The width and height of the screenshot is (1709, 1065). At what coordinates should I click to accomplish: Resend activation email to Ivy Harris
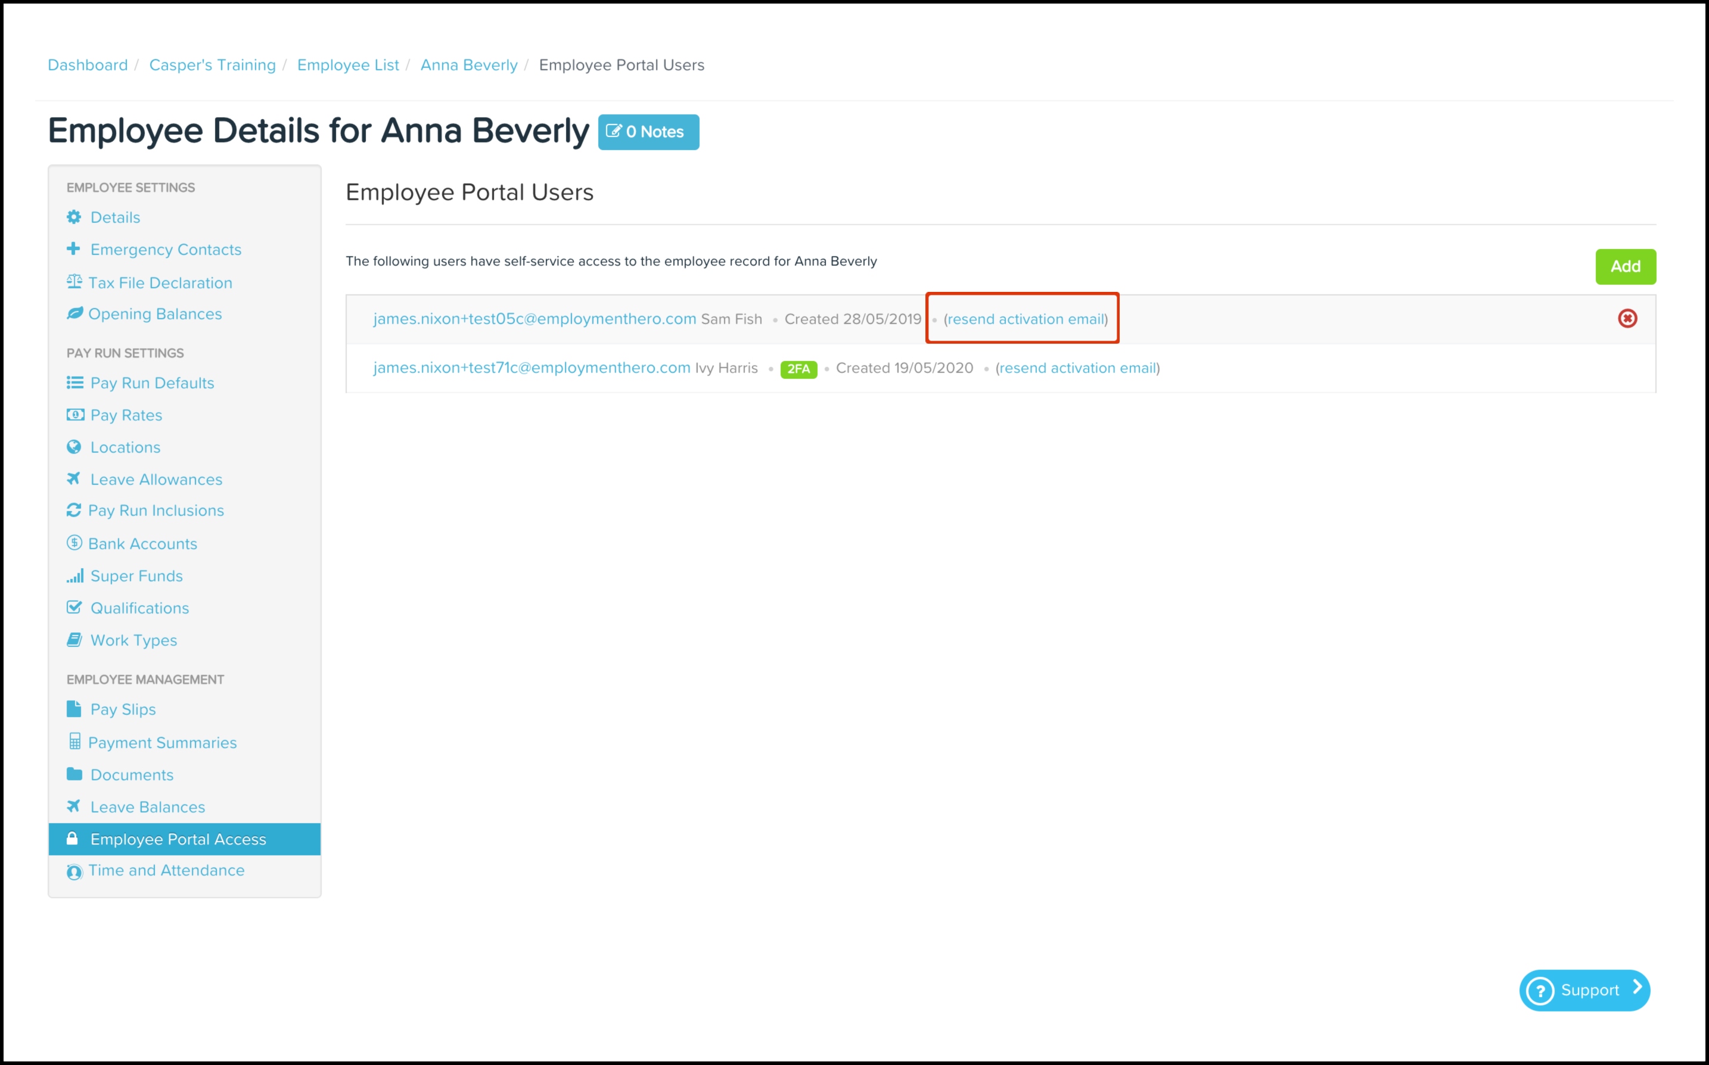click(1078, 368)
